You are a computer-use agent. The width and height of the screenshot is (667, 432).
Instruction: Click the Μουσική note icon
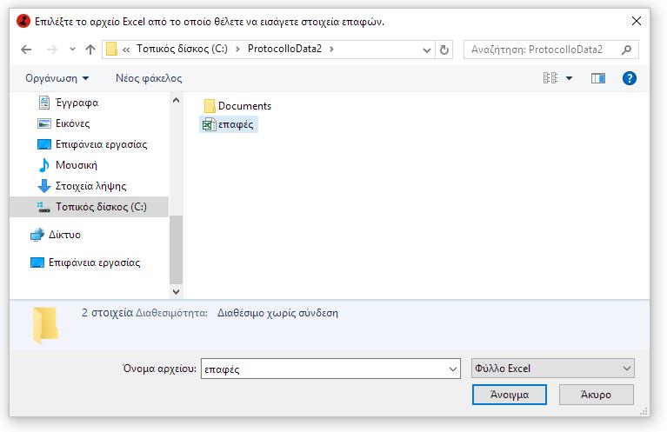click(x=43, y=165)
